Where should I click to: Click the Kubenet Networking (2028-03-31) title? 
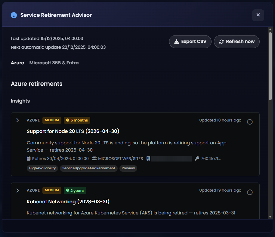[x=68, y=202]
